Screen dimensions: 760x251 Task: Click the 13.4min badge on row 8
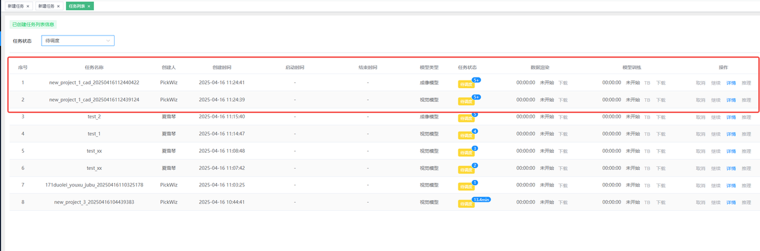pos(481,199)
